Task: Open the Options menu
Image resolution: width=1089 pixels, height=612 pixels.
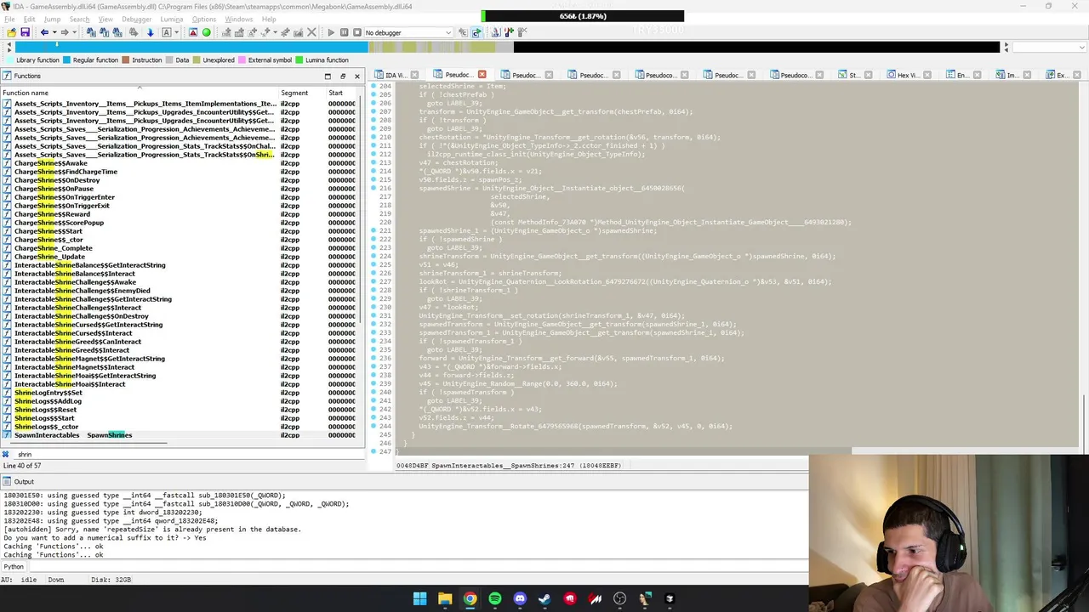Action: 204,19
